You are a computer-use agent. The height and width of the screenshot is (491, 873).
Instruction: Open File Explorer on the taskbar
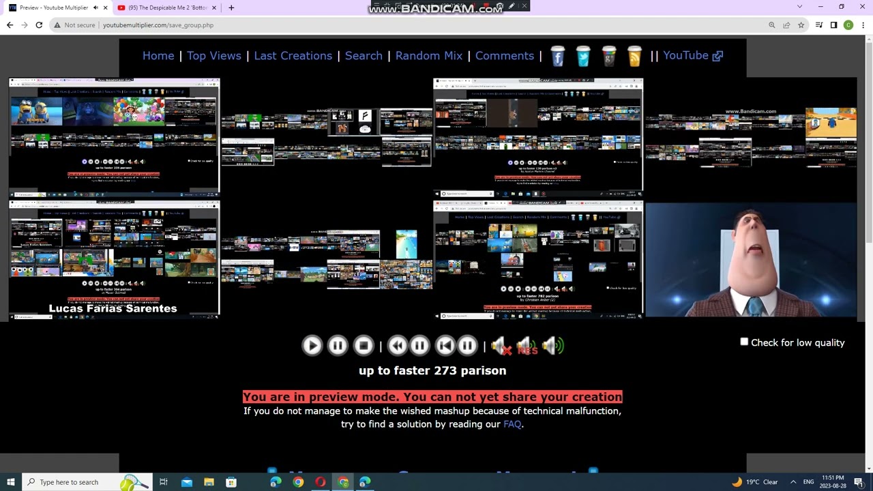coord(209,482)
